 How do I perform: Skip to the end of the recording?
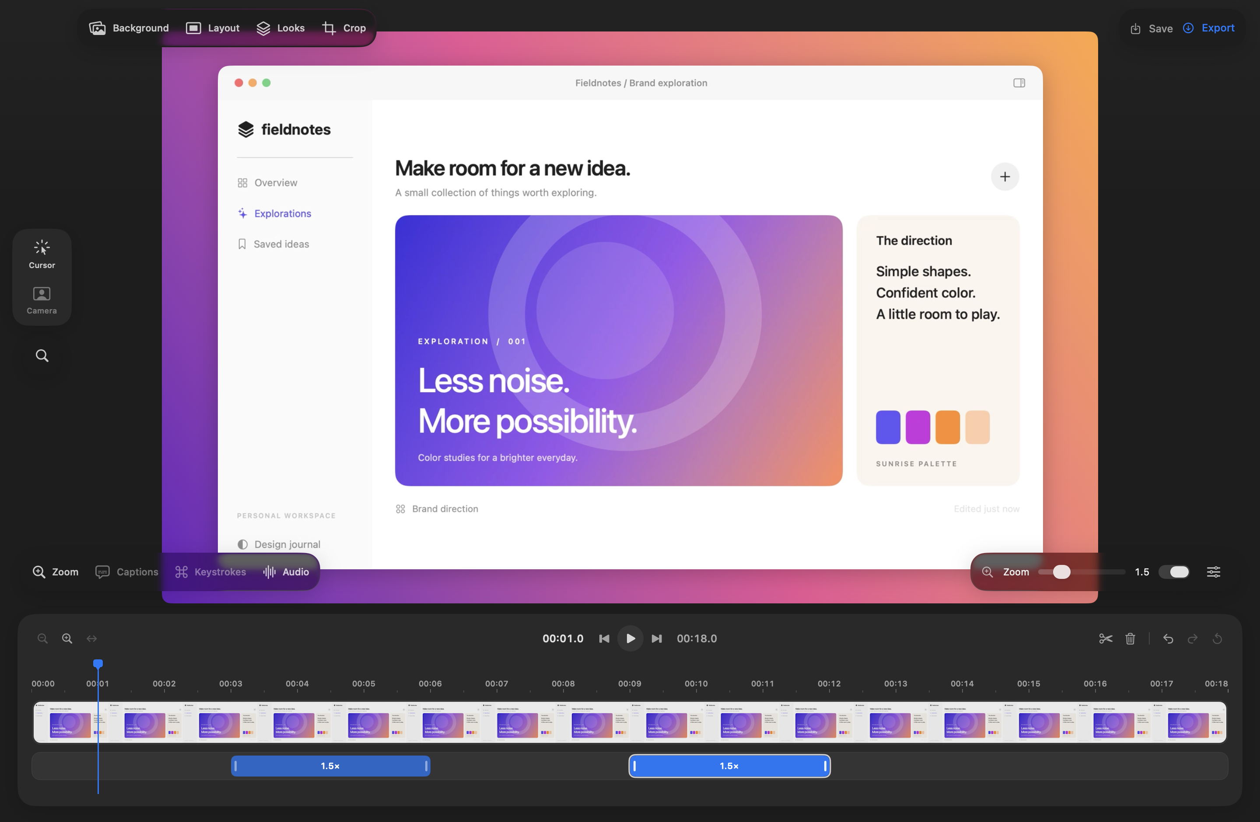(x=657, y=638)
